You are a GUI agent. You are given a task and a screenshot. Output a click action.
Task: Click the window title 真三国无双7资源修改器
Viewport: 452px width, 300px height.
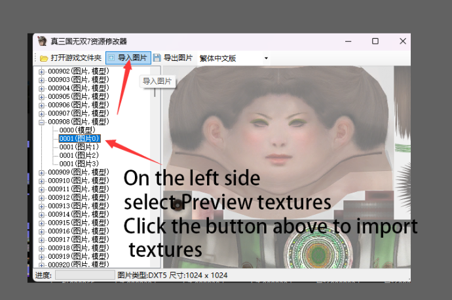click(x=89, y=41)
